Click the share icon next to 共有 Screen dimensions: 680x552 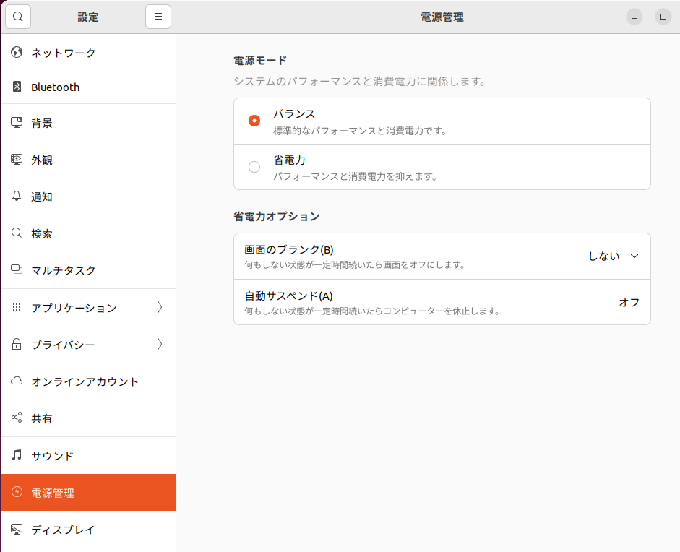(x=17, y=418)
